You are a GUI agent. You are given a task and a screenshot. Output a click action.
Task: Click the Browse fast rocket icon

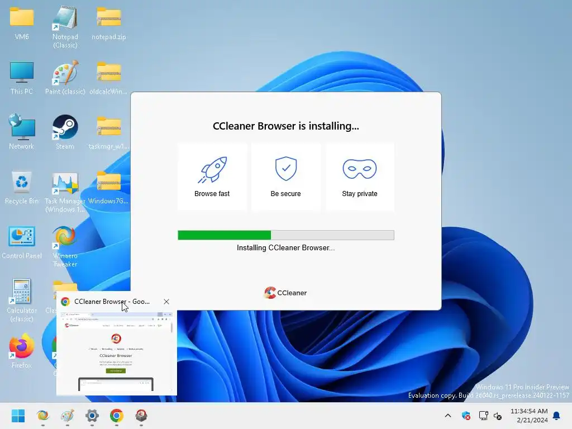coord(212,170)
